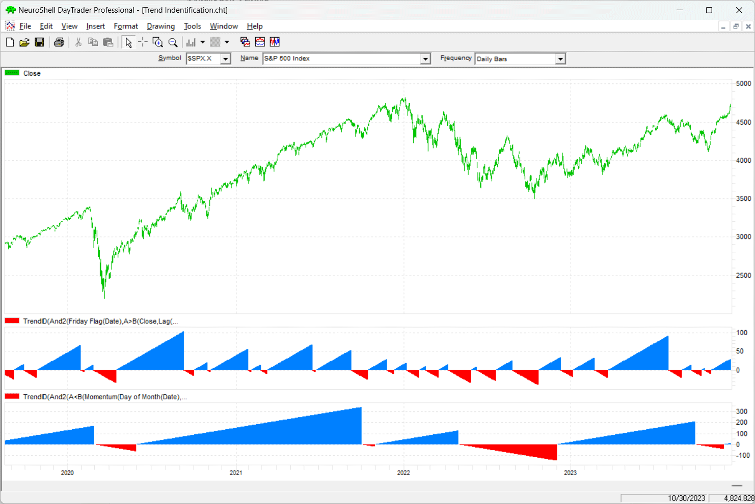The image size is (755, 504).
Task: Open the Help menu
Action: coord(255,26)
